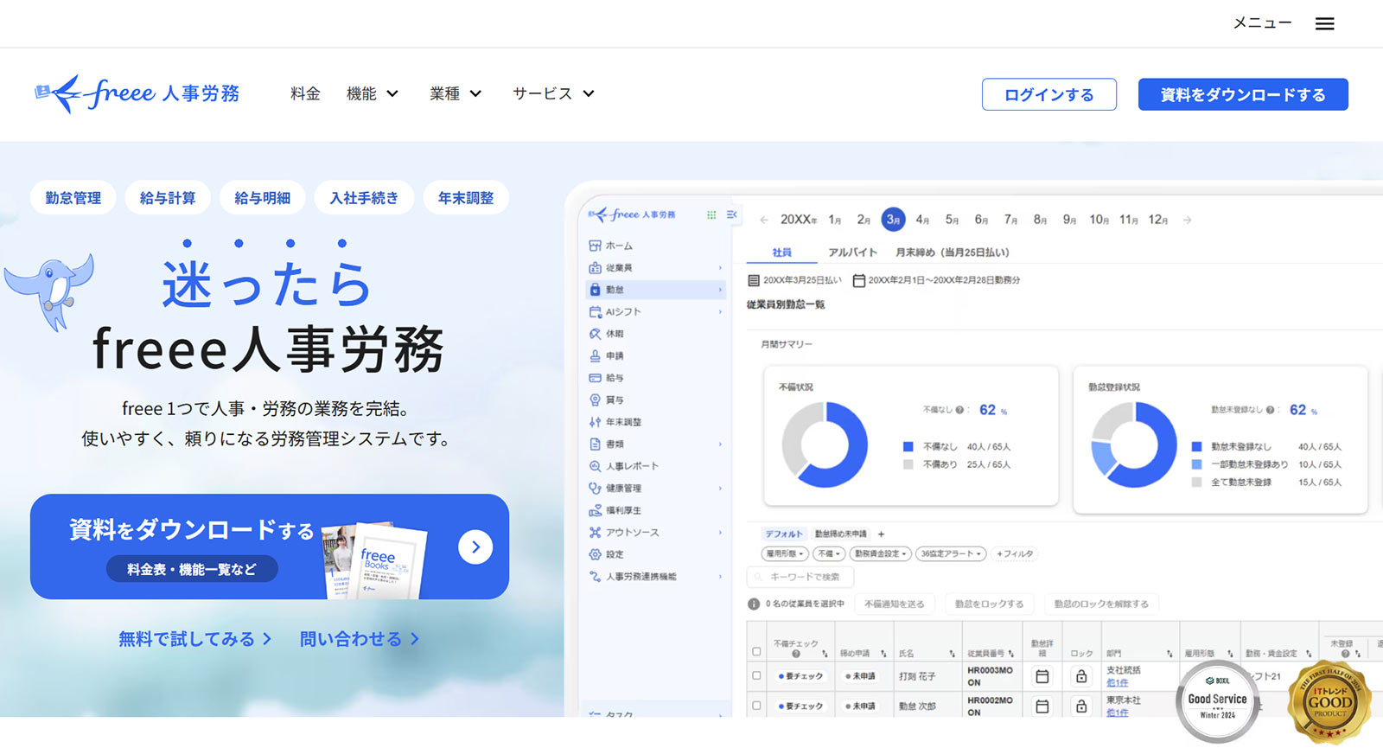The height and width of the screenshot is (748, 1383).
Task: Click the 給与計算 feature pill
Action: point(168,198)
